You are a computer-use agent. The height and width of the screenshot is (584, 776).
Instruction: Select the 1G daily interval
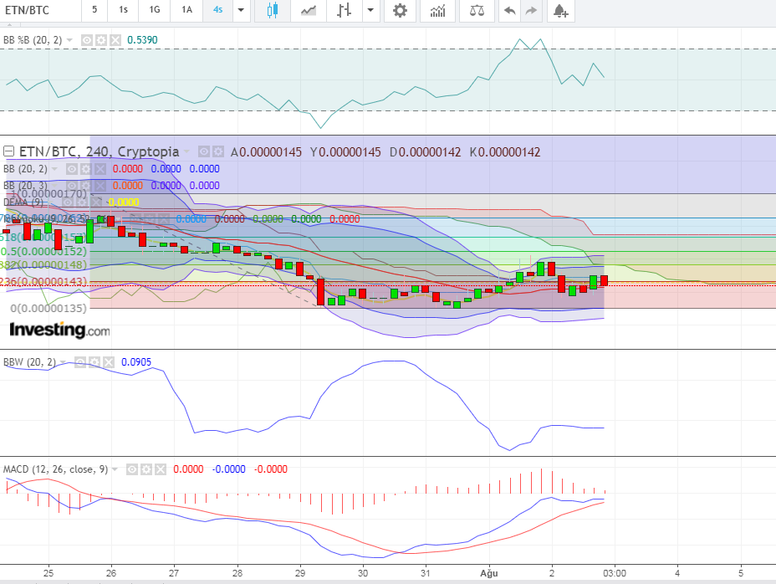pos(155,10)
